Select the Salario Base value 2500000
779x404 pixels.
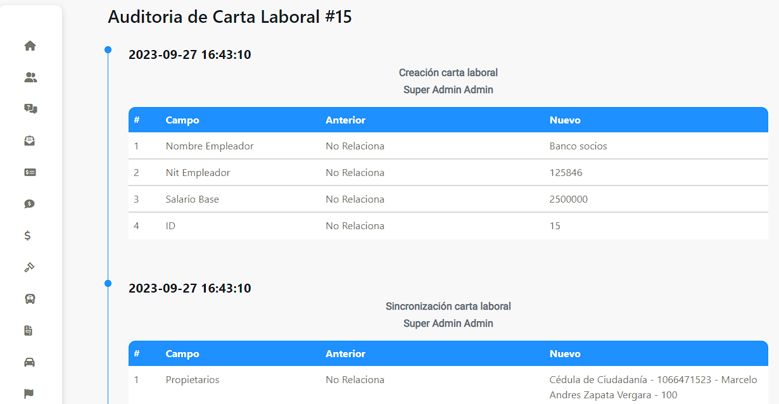[x=569, y=199]
